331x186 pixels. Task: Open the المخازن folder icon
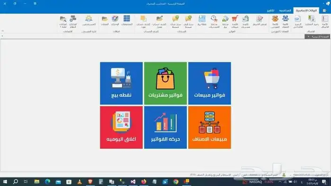(105, 21)
